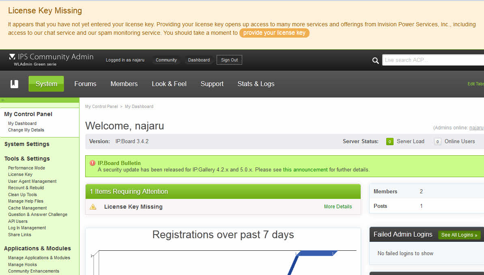
Task: Click the red alert icon in IP.Board Bulletin
Action: [x=92, y=163]
